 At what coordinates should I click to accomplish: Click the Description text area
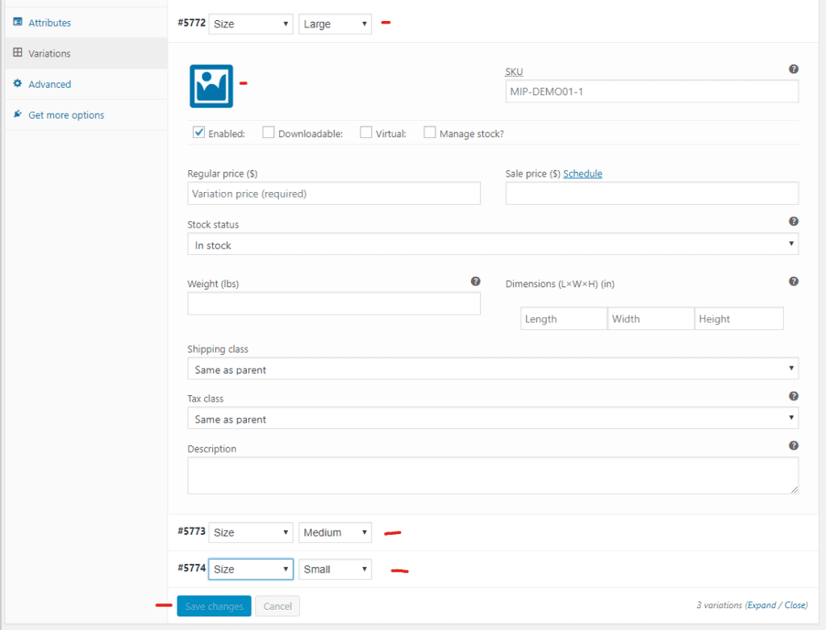(x=493, y=476)
